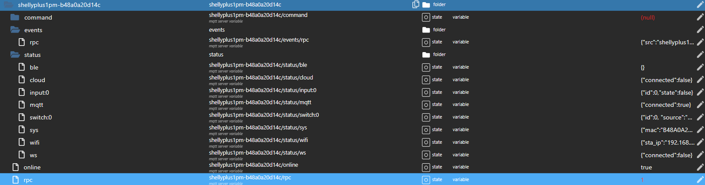The height and width of the screenshot is (185, 705).
Task: Expand the command folder
Action: (x=15, y=17)
